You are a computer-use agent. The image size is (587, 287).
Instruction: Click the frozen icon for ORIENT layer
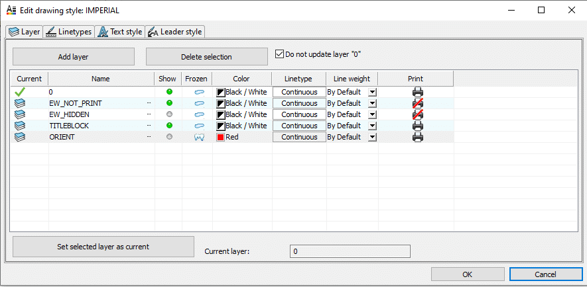tap(198, 137)
